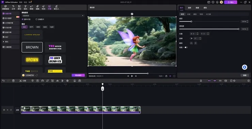Open the feedback message icon in title bar
Image resolution: width=252 pixels, height=129 pixels.
pos(213,2)
